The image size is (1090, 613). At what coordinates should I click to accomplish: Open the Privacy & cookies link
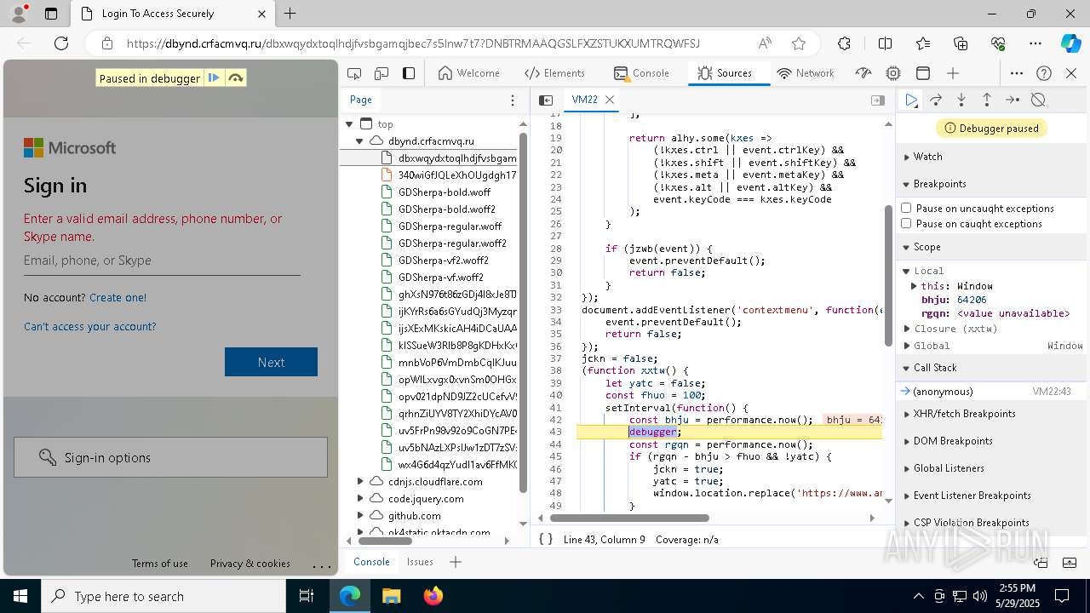pos(250,564)
